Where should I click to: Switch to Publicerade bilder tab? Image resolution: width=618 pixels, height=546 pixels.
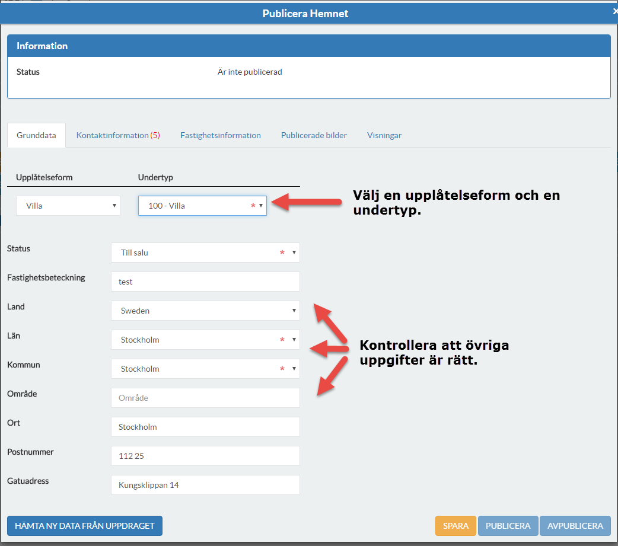(314, 135)
